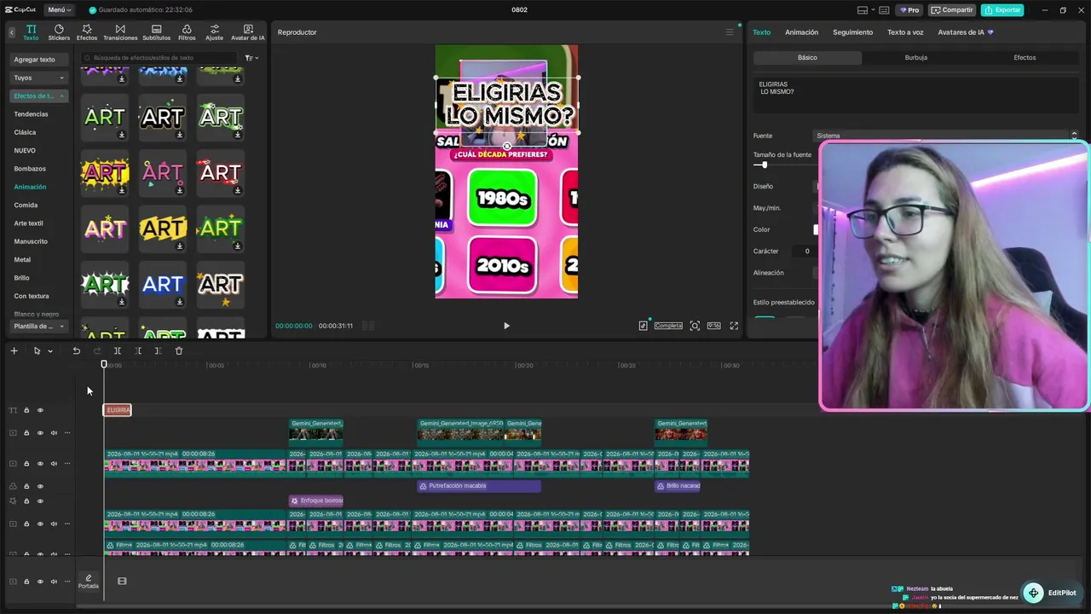Expand the Plantilla de... section
Screen dimensions: 1091x614
[x=39, y=326]
